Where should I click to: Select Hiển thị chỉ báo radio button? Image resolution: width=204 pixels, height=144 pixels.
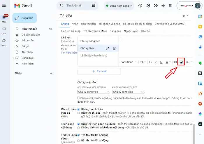pos(79,113)
